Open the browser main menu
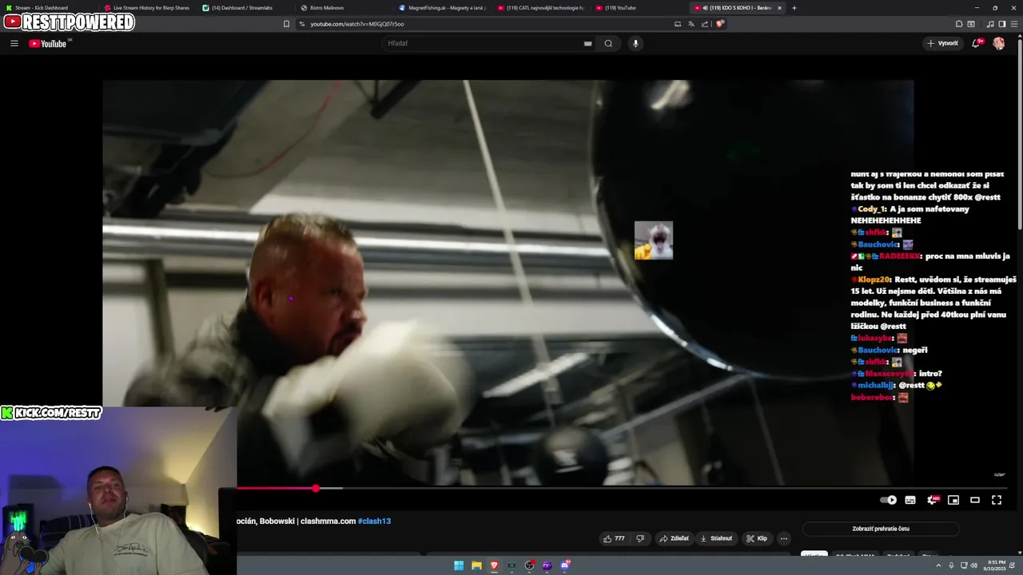The image size is (1023, 575). (1014, 24)
